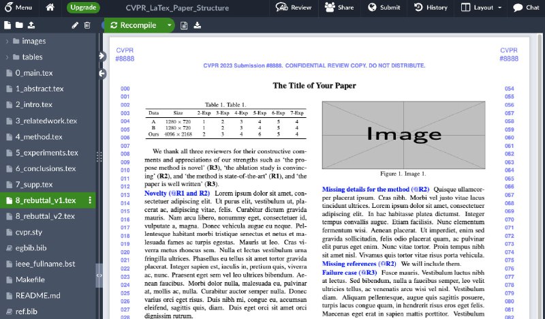Viewport: 545px width, 319px height.
Task: Open logs and output files icon
Action: [x=184, y=25]
